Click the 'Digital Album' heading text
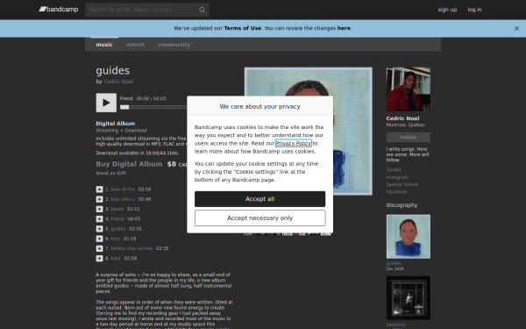Screen dimensions: 526x329 tap(116, 124)
